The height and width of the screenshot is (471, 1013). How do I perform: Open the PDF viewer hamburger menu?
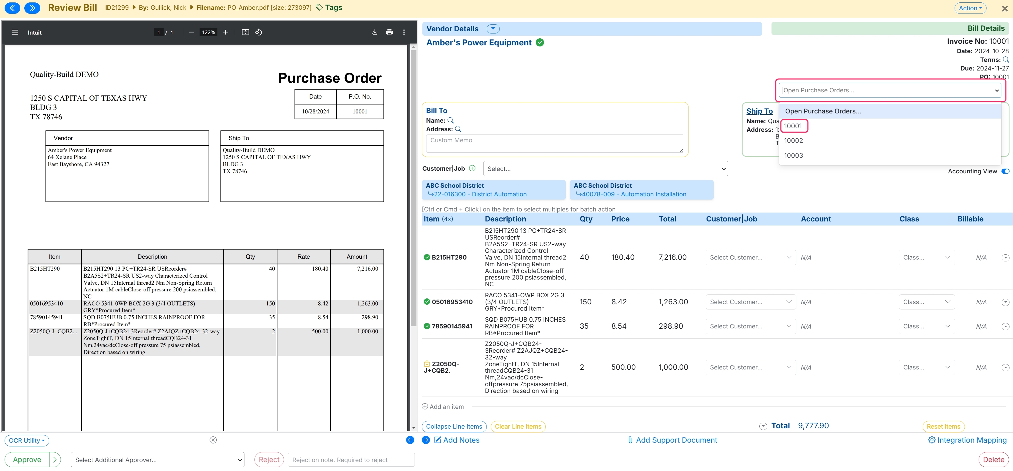coord(15,32)
